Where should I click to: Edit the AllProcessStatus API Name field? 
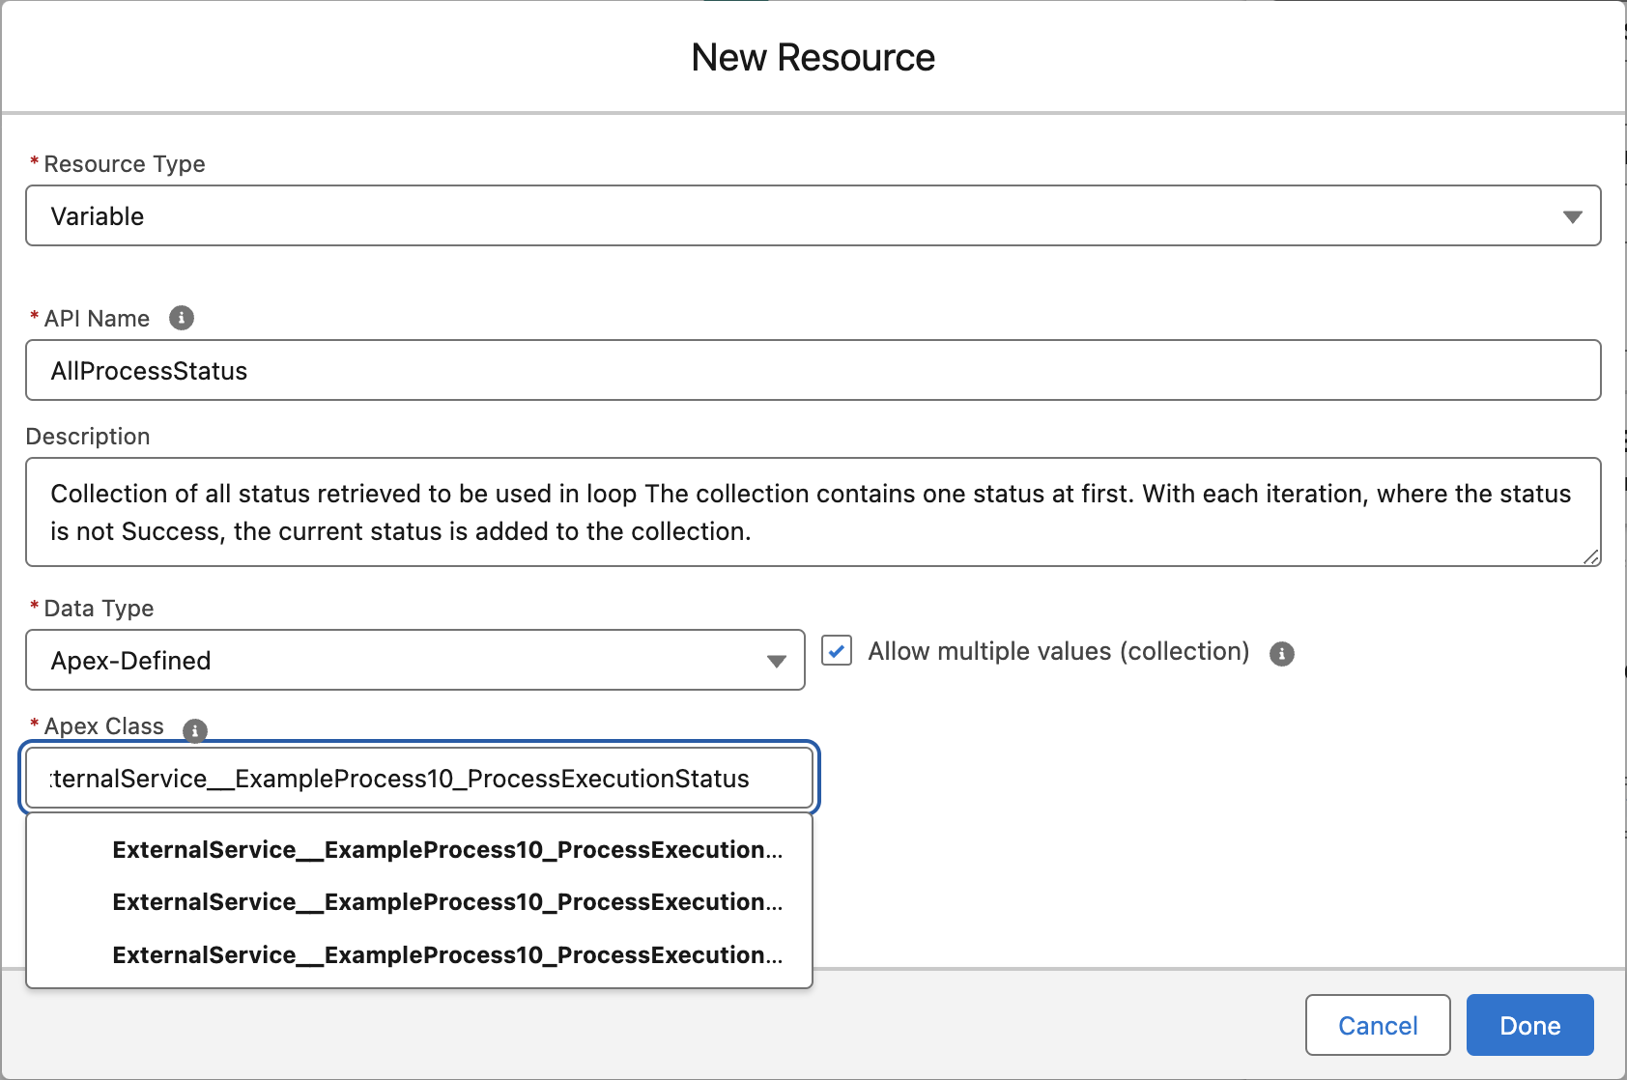click(x=813, y=370)
